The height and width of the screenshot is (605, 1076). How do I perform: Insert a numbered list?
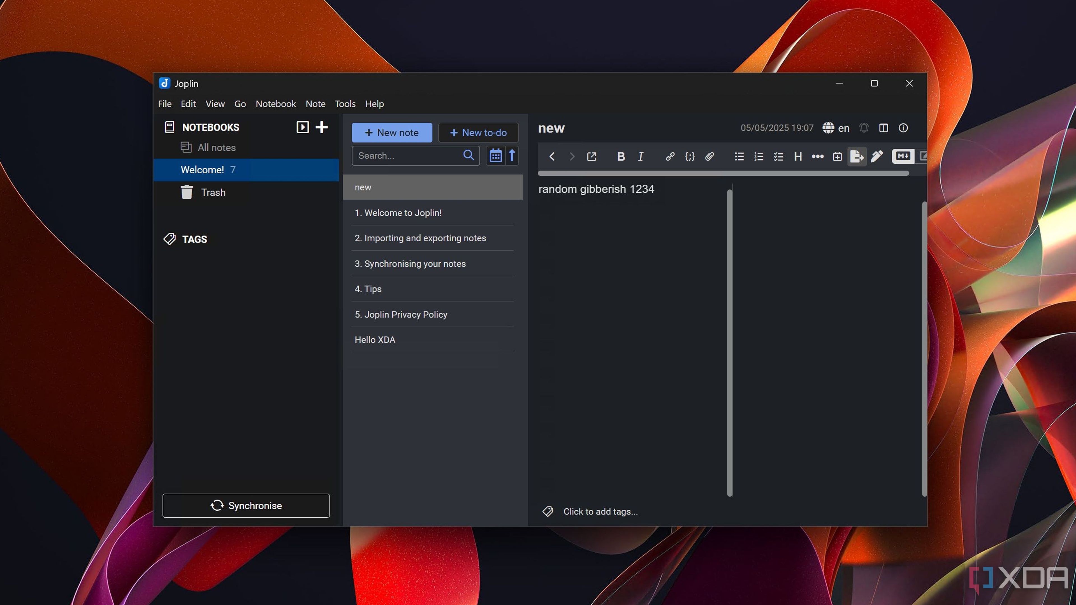tap(759, 156)
